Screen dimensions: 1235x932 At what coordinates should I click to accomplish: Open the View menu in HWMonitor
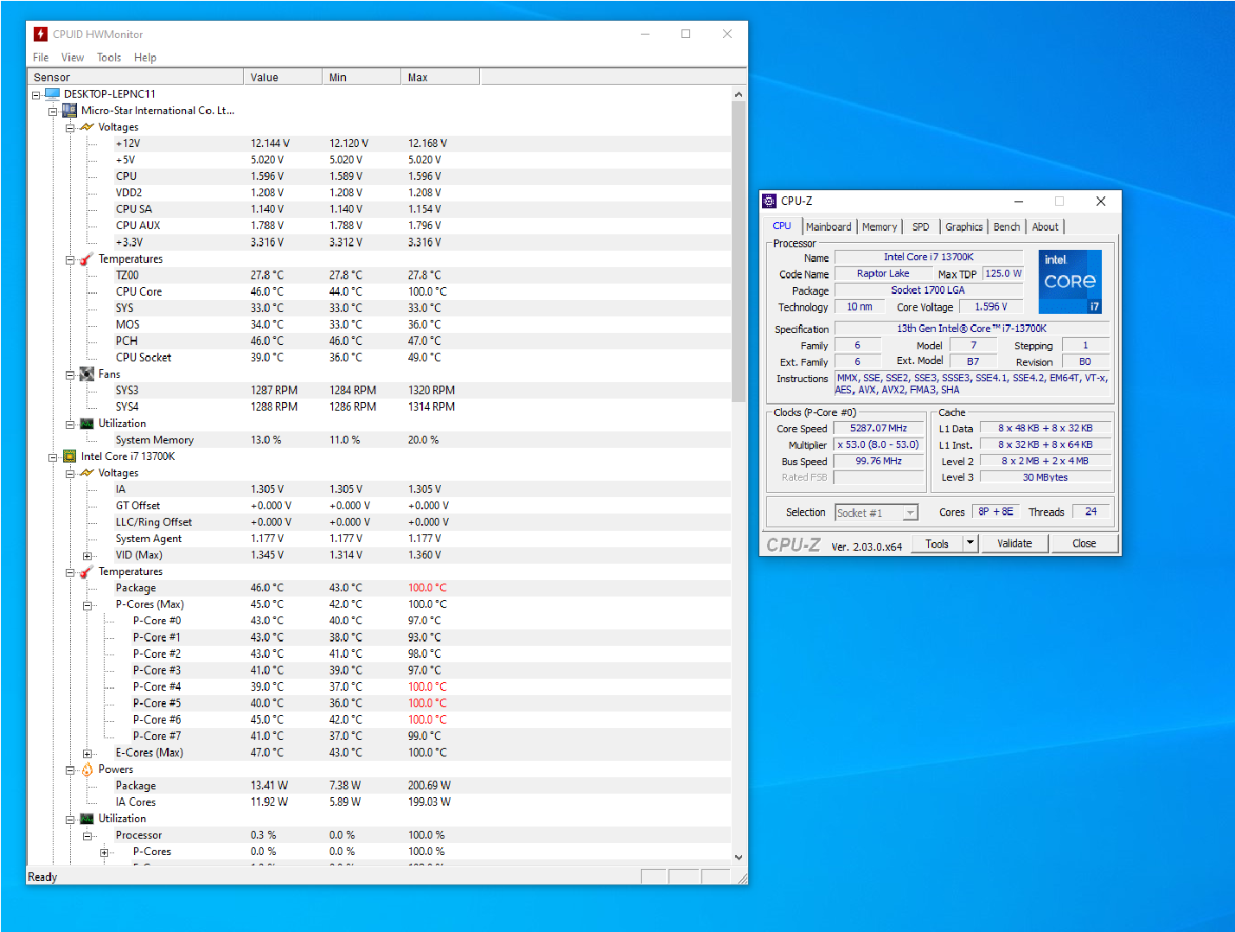pyautogui.click(x=73, y=58)
